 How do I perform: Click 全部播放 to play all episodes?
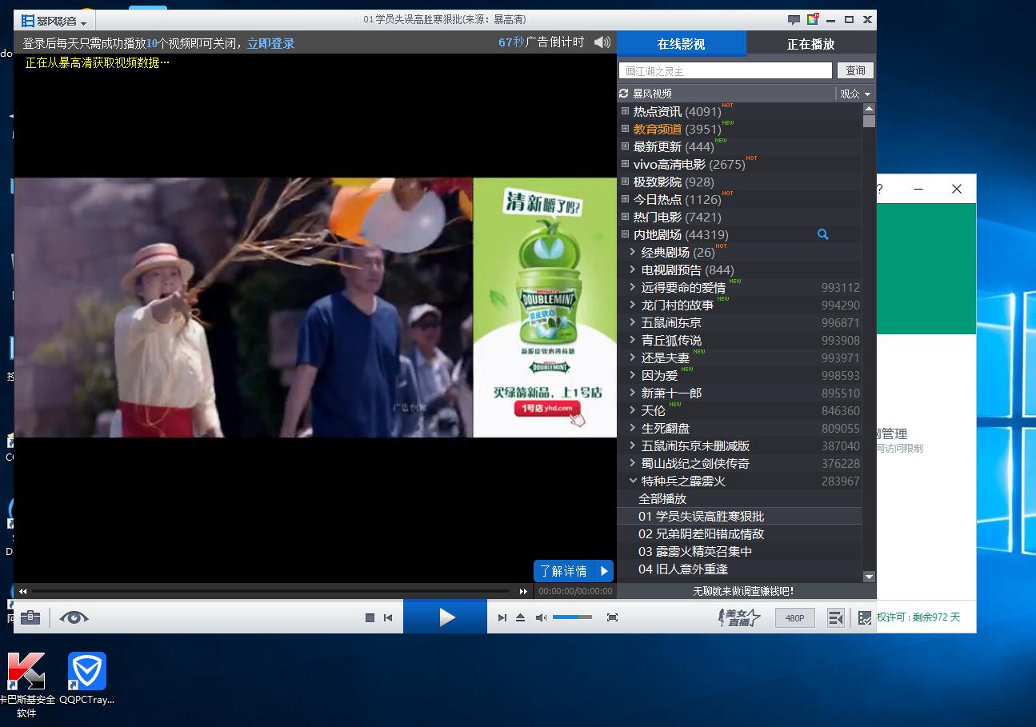click(x=662, y=498)
